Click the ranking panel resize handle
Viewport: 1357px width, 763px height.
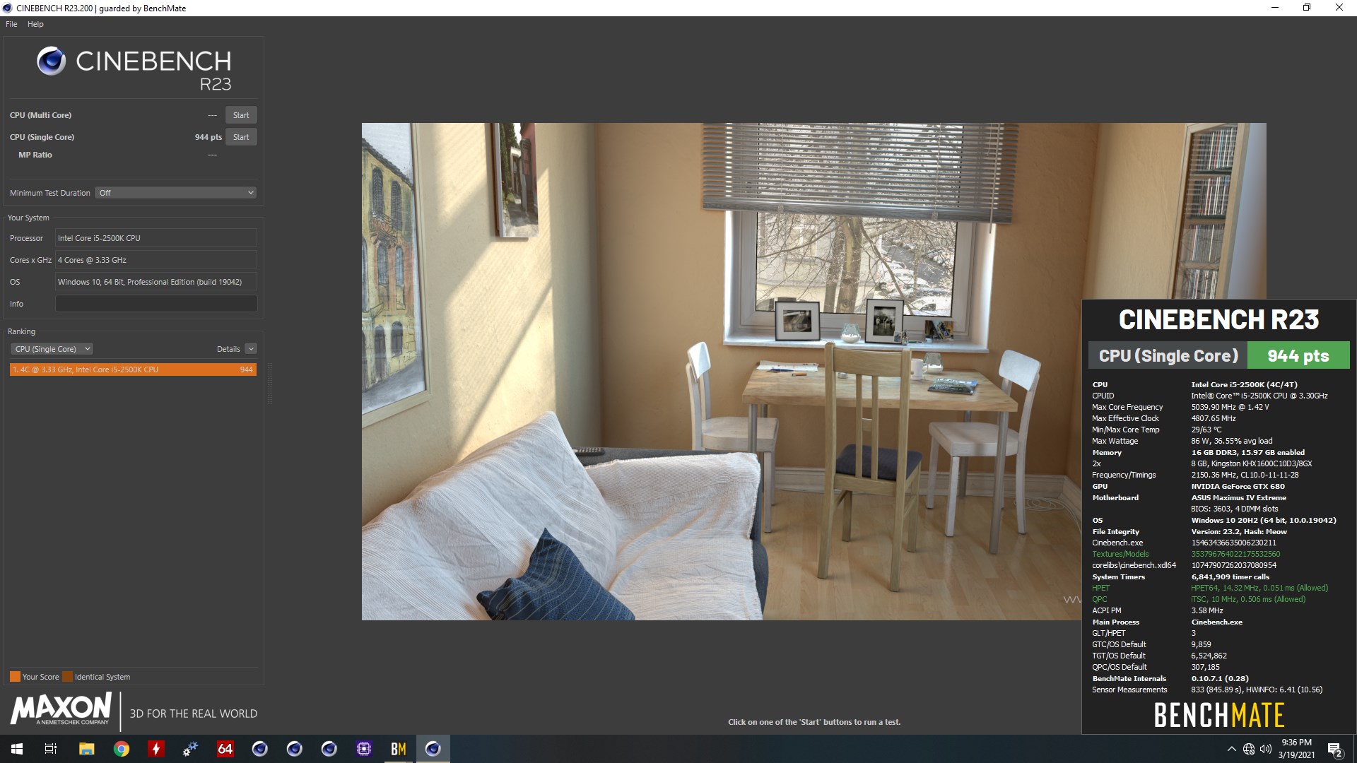point(270,384)
